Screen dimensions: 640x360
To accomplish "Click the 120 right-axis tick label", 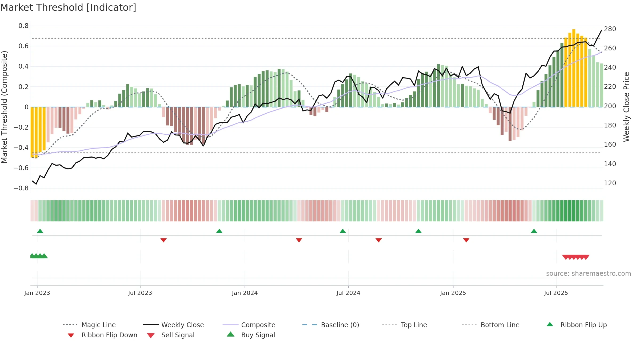I will coord(610,183).
